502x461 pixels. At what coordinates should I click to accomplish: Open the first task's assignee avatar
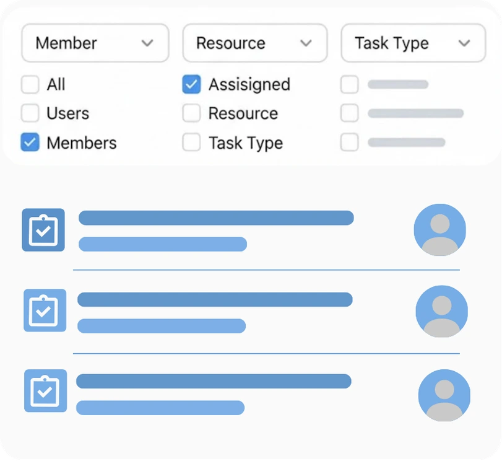click(x=439, y=230)
